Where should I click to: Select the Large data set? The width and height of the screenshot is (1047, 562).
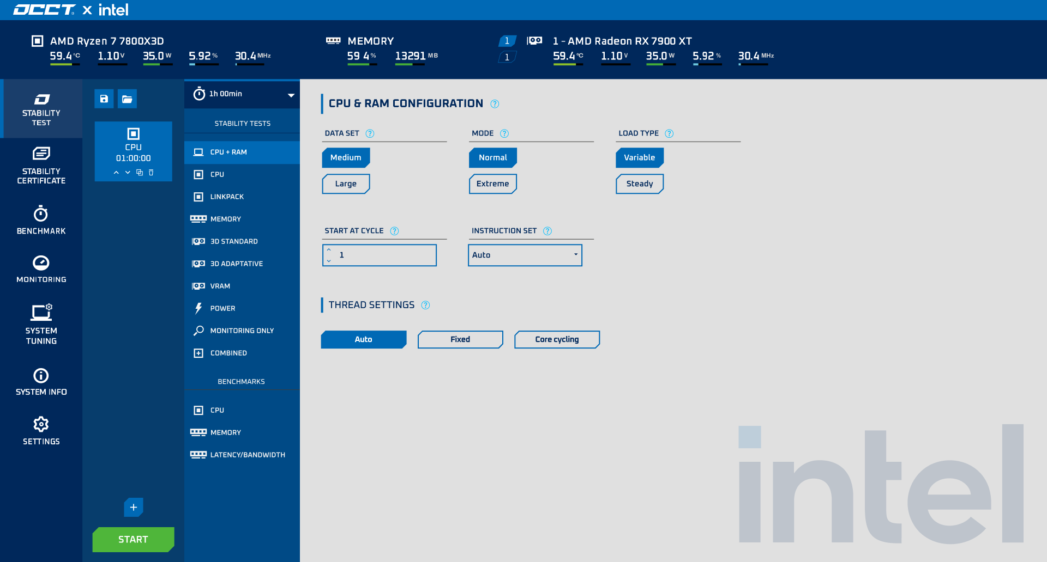pos(346,184)
